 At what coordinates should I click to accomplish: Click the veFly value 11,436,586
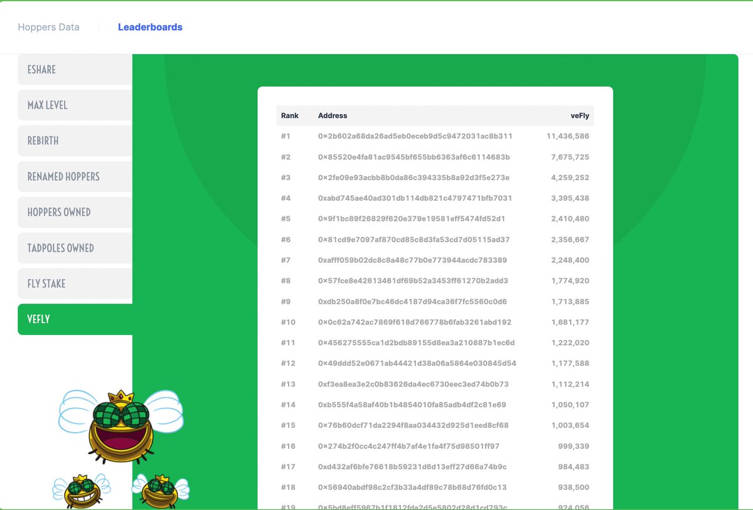click(568, 136)
